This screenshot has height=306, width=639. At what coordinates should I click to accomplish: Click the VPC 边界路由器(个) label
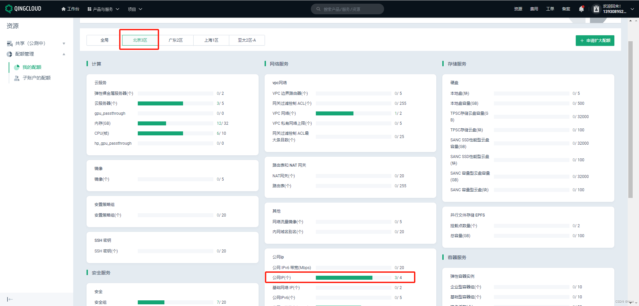point(290,93)
